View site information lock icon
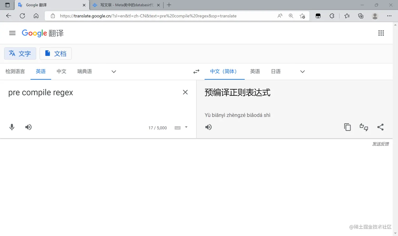This screenshot has width=398, height=236. (x=53, y=16)
